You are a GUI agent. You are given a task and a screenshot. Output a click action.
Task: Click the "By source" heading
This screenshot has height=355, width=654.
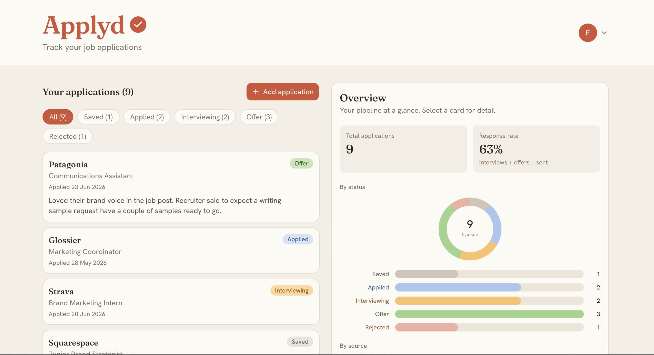353,346
